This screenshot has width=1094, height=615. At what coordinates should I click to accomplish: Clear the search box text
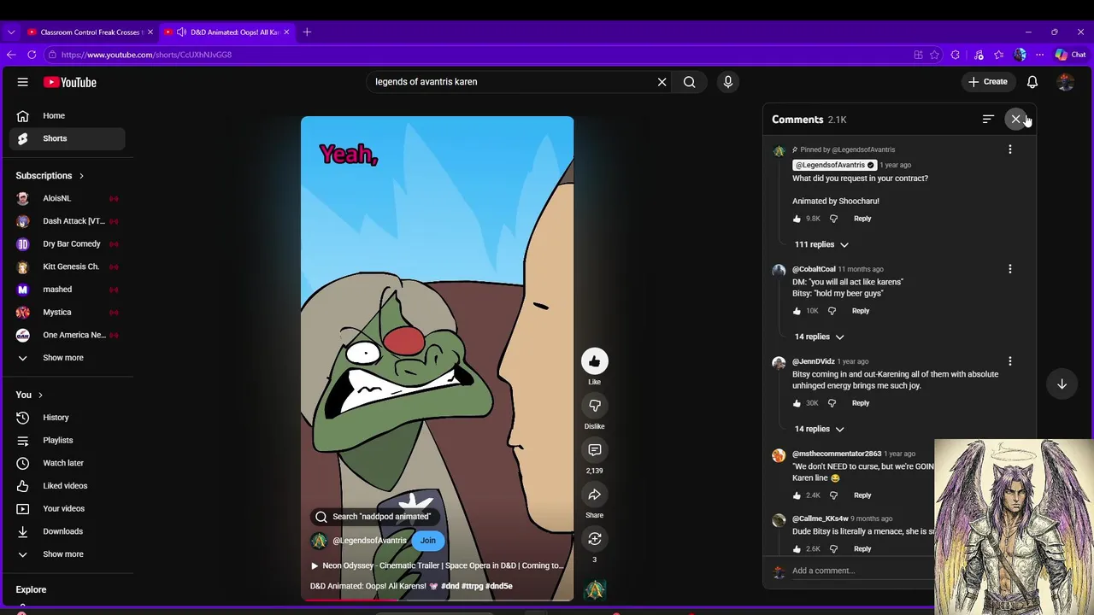[x=662, y=82]
